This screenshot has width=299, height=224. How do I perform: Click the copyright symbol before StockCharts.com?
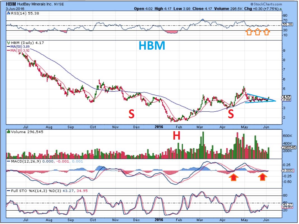252,4
